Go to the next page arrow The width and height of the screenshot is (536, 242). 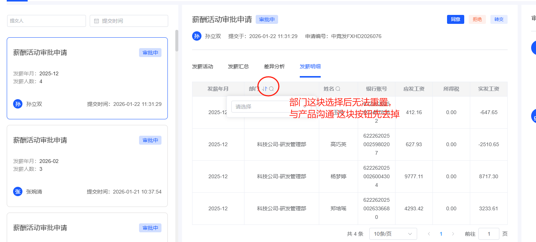coord(453,234)
